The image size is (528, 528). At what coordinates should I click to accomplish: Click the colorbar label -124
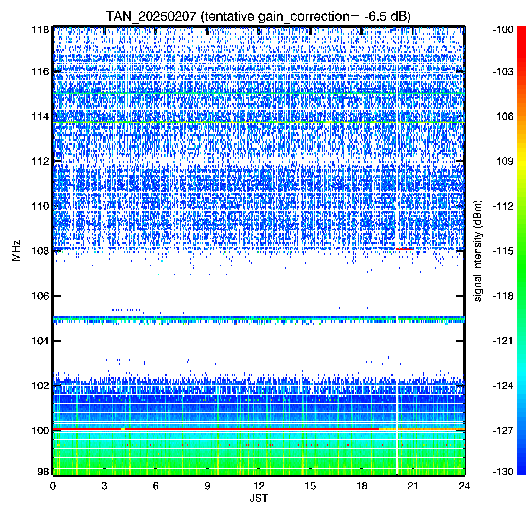point(503,386)
